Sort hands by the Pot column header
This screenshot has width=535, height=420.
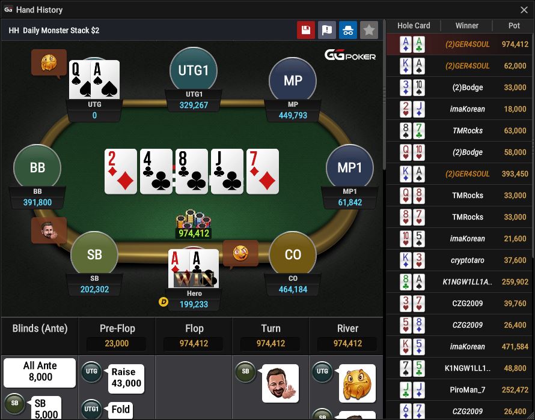coord(513,26)
